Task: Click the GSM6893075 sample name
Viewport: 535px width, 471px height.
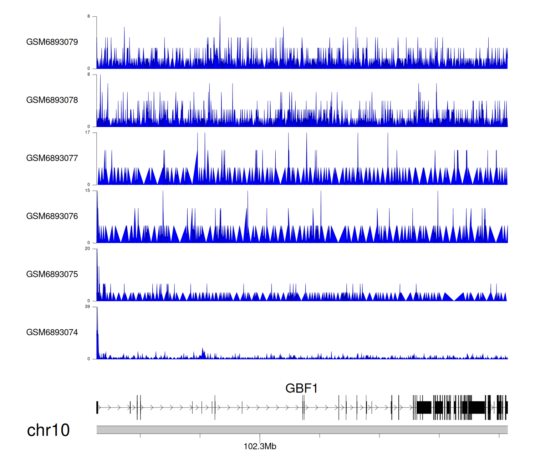Action: 52,274
